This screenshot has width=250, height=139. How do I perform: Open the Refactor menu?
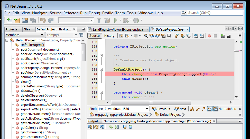[x=71, y=13]
